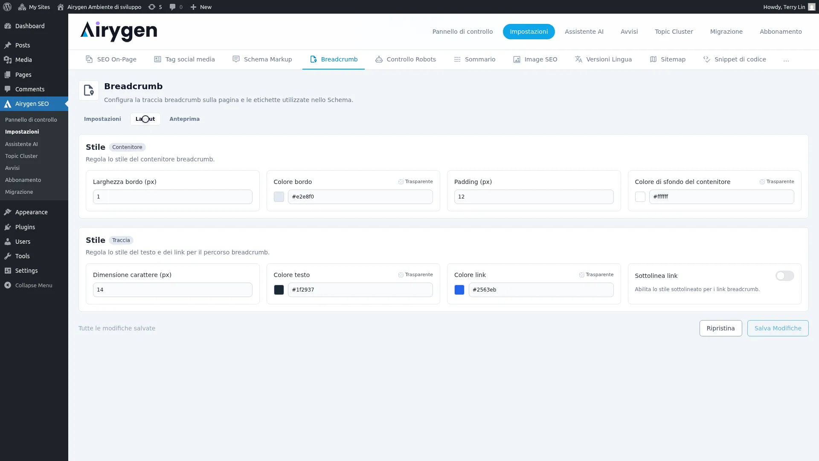Screen dimensions: 819x461
Task: Open the Colore bordo color swatch
Action: pyautogui.click(x=279, y=197)
